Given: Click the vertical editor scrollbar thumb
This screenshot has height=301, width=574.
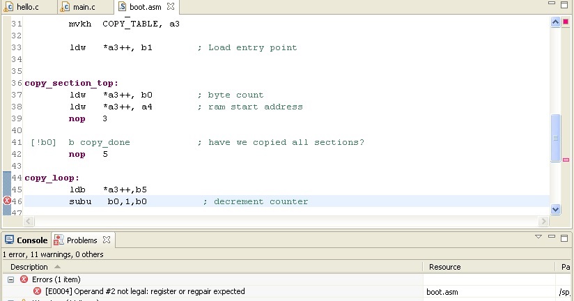Looking at the screenshot, I should (x=556, y=138).
